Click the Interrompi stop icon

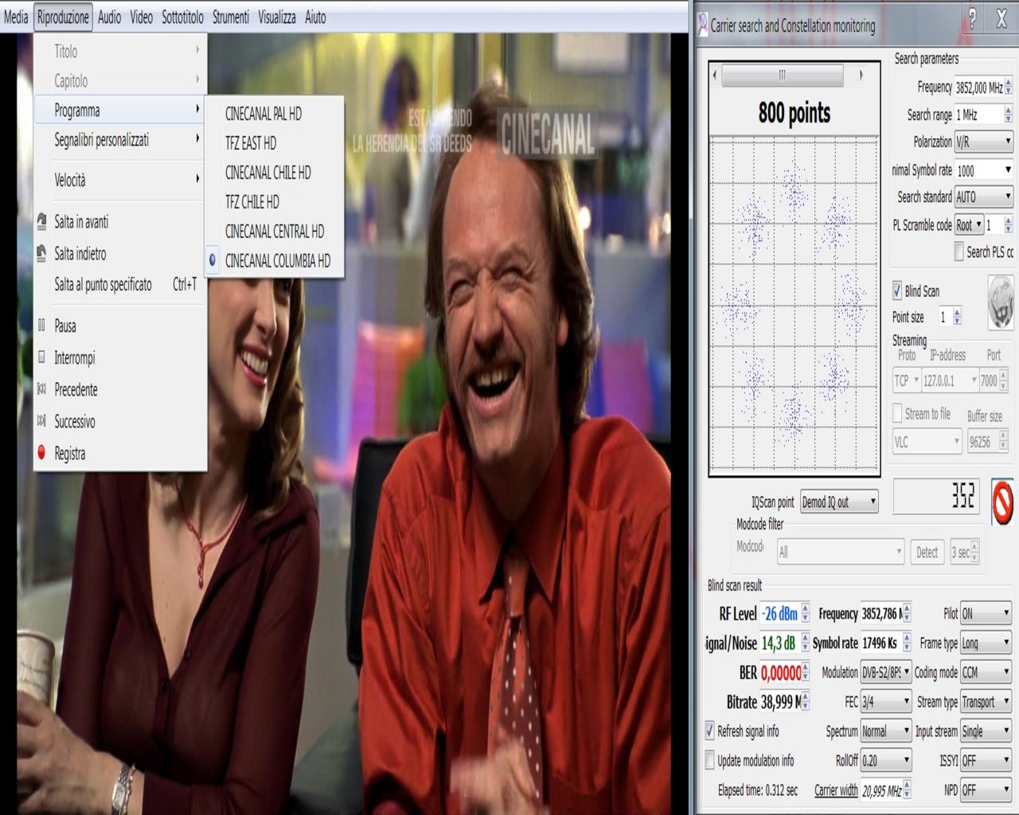(41, 357)
